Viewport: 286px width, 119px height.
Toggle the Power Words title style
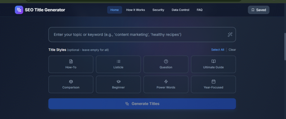(166, 84)
